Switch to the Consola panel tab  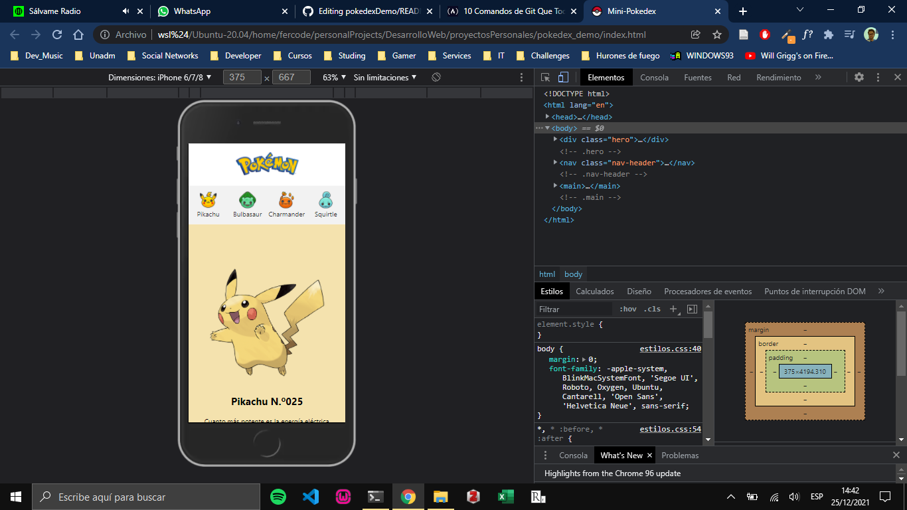click(x=654, y=77)
